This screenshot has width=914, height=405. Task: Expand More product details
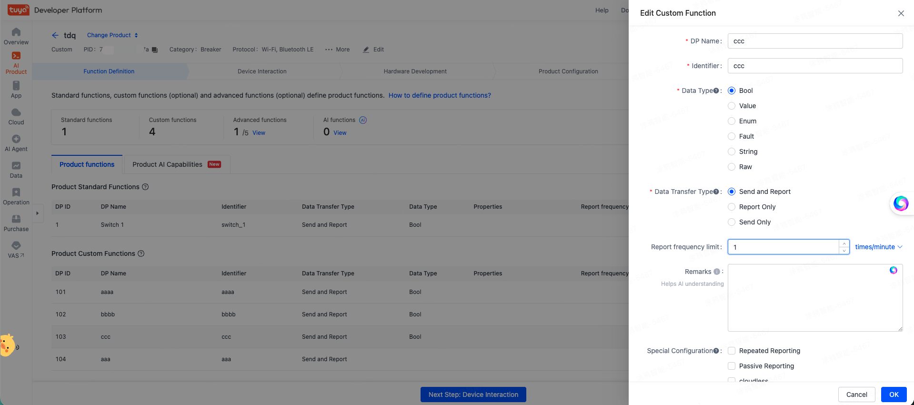coord(338,50)
